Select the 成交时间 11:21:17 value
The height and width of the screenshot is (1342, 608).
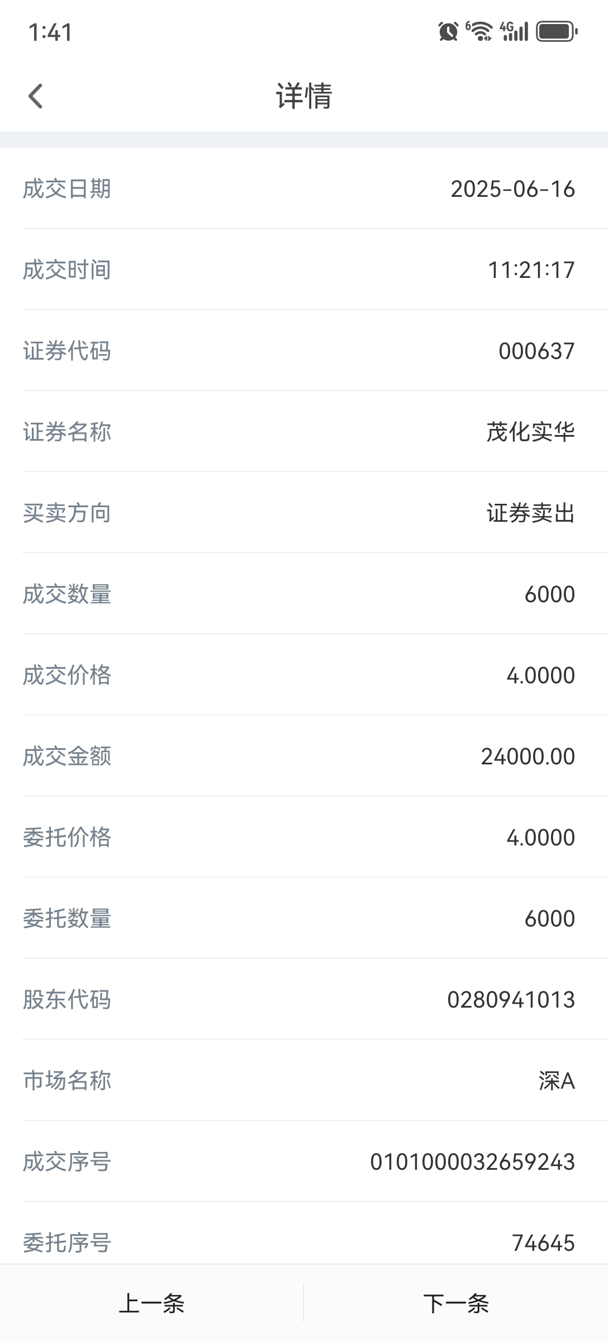[531, 270]
